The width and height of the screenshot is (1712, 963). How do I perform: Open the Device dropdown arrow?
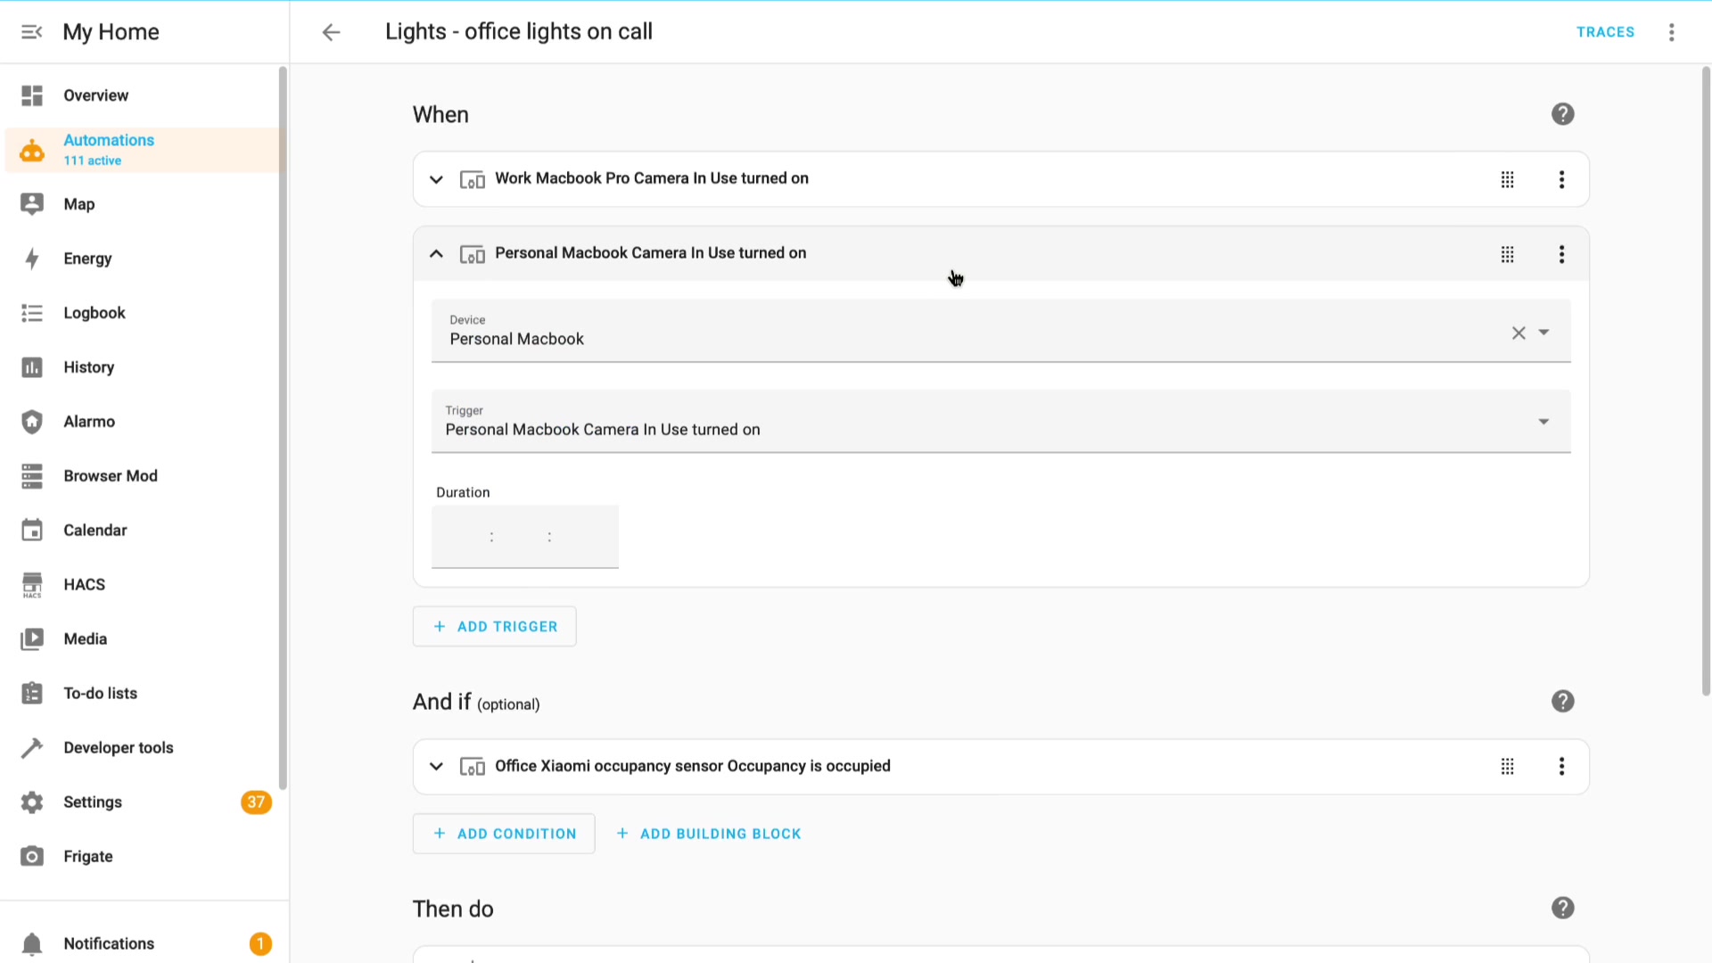(1543, 333)
